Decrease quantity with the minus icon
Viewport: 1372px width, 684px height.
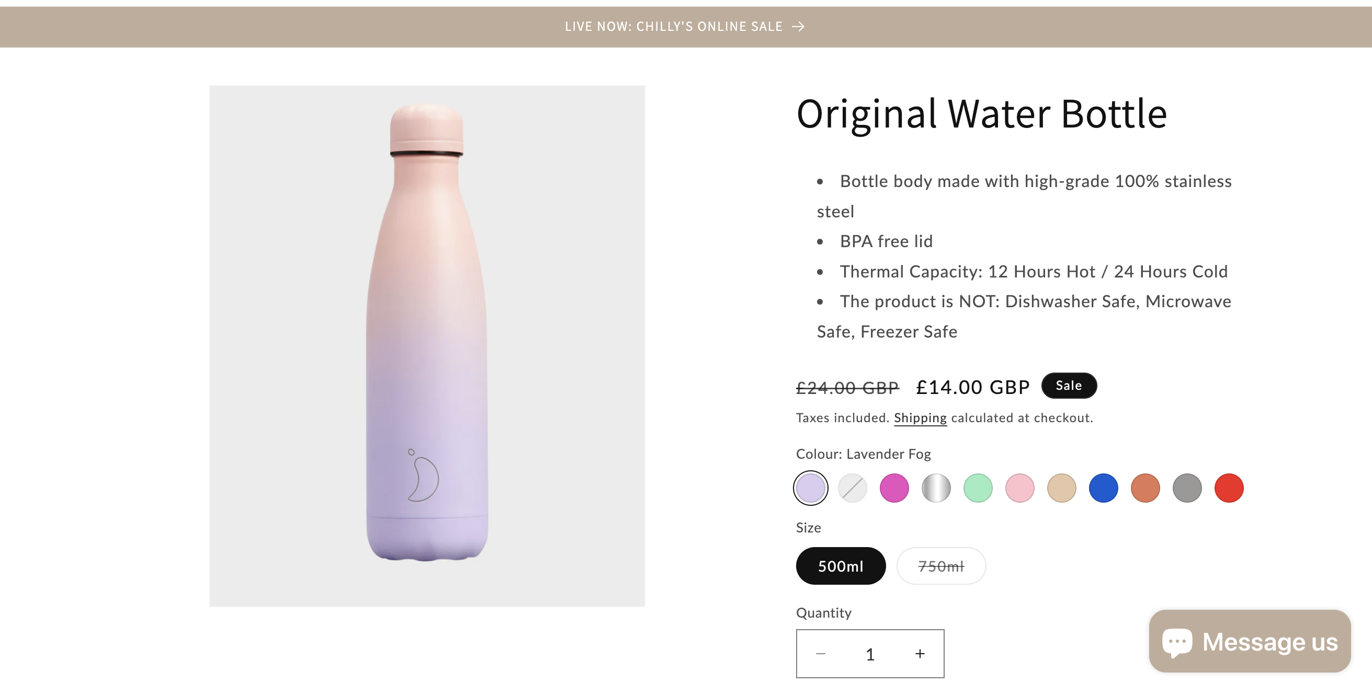821,654
